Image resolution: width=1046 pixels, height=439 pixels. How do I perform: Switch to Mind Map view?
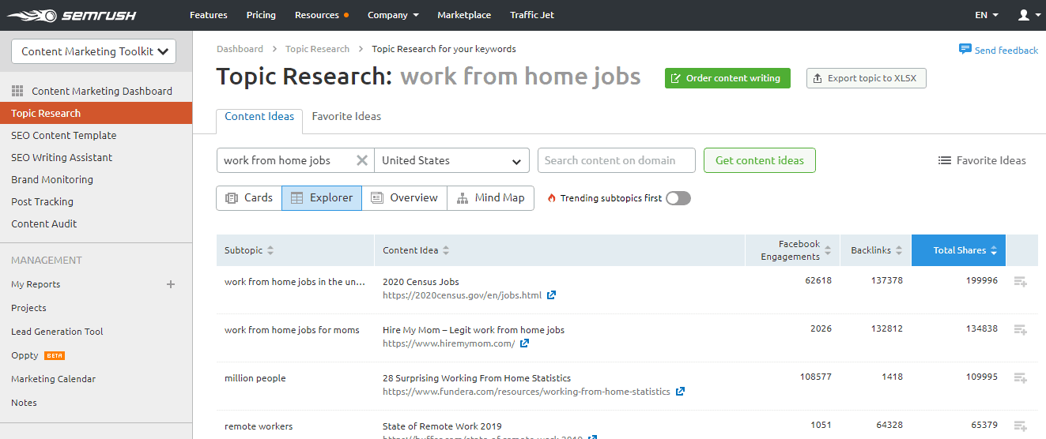[x=490, y=198]
